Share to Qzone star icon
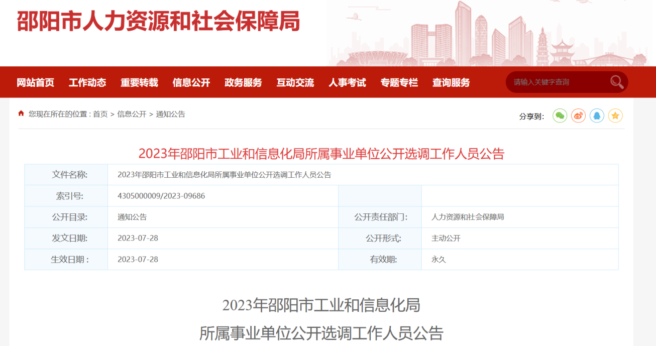Image resolution: width=656 pixels, height=346 pixels. pyautogui.click(x=615, y=116)
